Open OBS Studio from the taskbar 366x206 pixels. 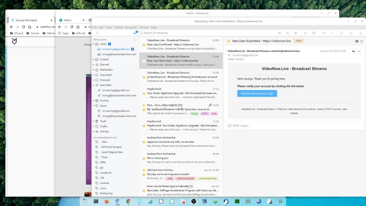coord(194,201)
